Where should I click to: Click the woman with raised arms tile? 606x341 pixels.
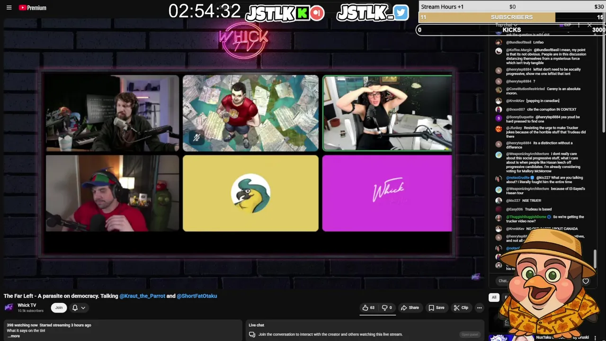(387, 113)
